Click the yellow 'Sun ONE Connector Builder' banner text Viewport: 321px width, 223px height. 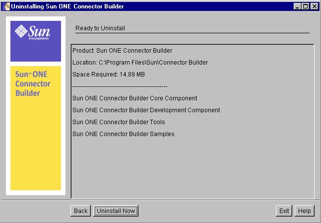[x=33, y=83]
